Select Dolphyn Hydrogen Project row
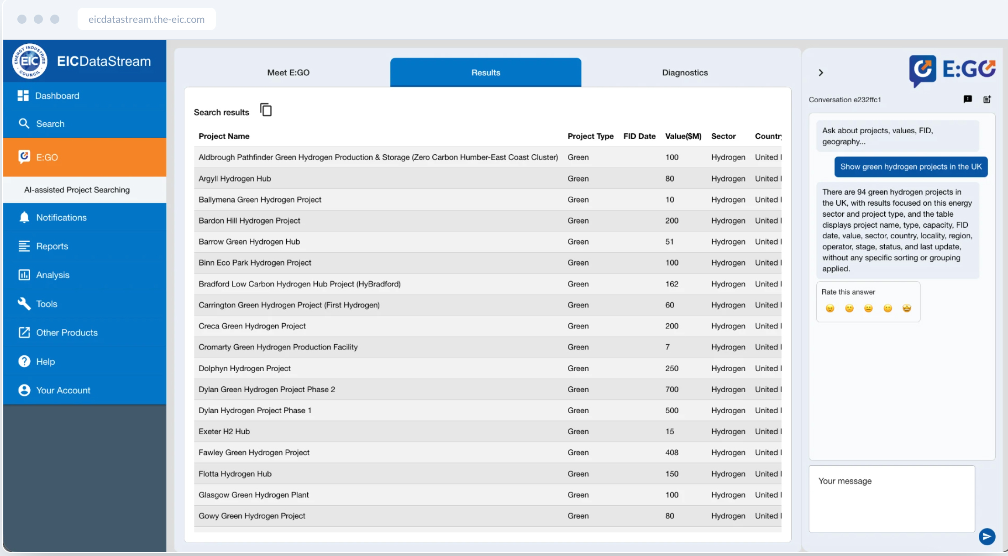 coord(488,368)
